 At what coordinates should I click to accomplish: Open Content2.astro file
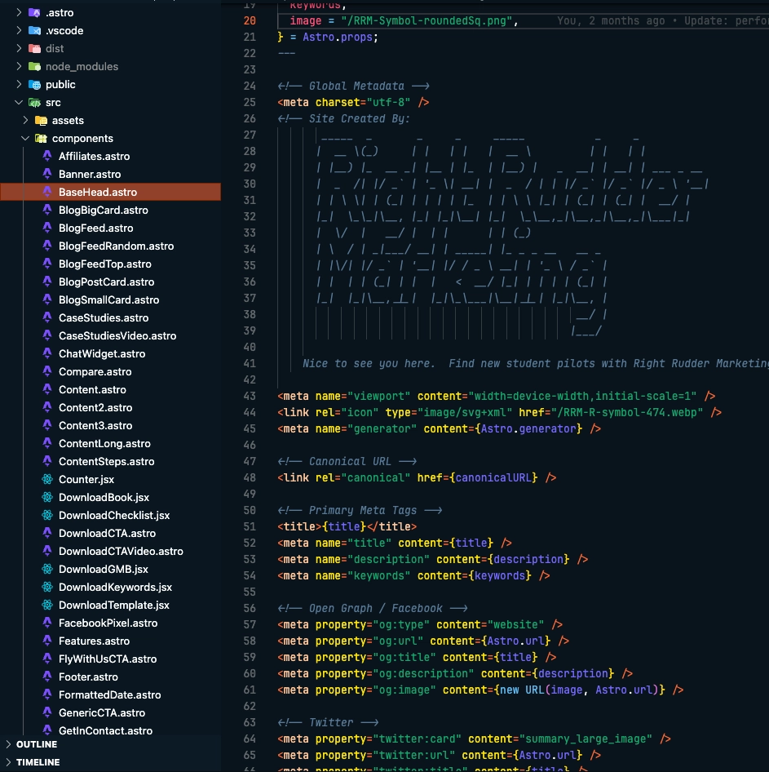(95, 408)
